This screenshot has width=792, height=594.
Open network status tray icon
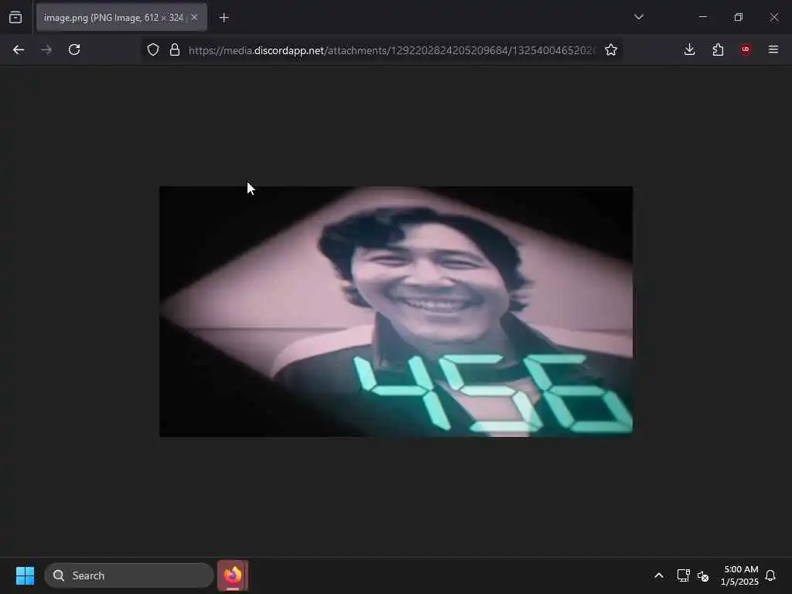click(x=684, y=575)
